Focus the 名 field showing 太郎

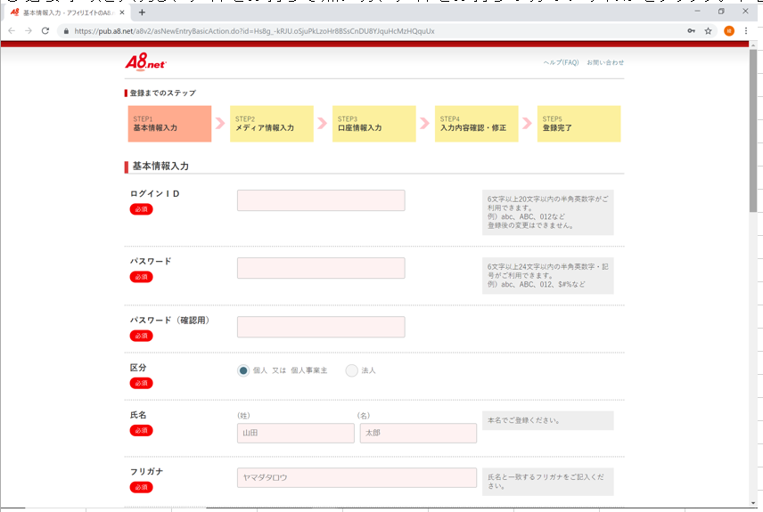[418, 433]
